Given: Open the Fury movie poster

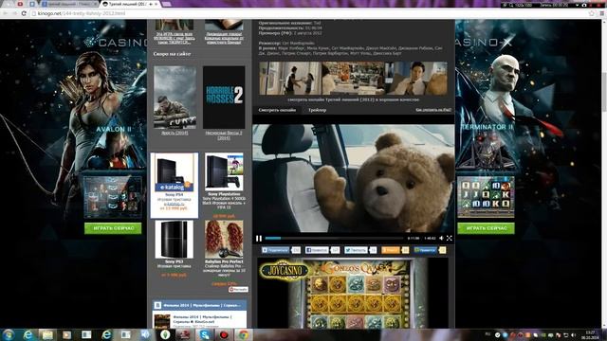Looking at the screenshot, I should pos(175,97).
